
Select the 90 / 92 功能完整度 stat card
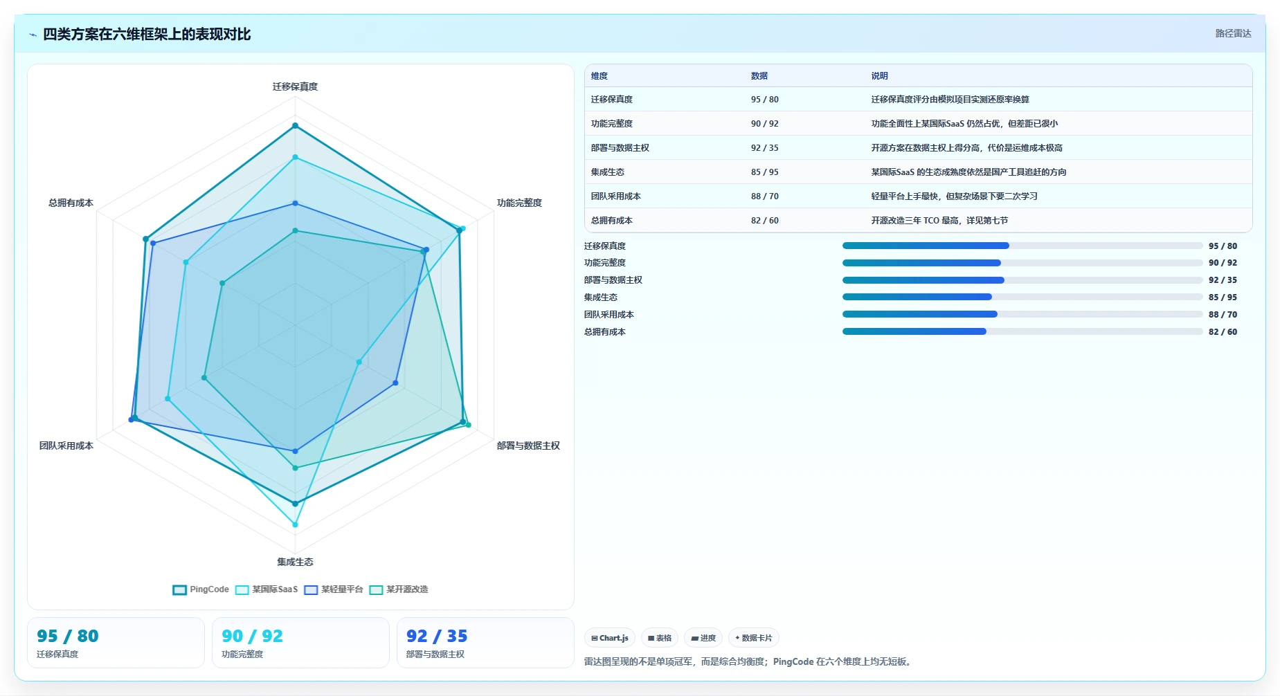coord(300,643)
